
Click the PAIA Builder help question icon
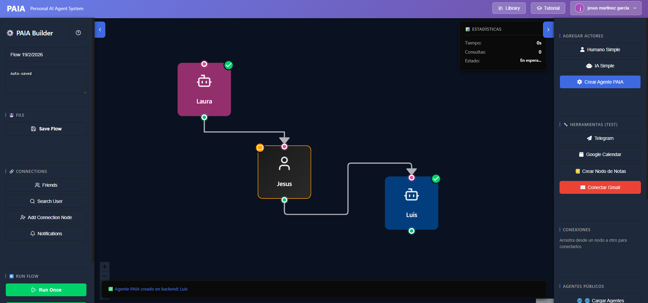click(x=78, y=33)
